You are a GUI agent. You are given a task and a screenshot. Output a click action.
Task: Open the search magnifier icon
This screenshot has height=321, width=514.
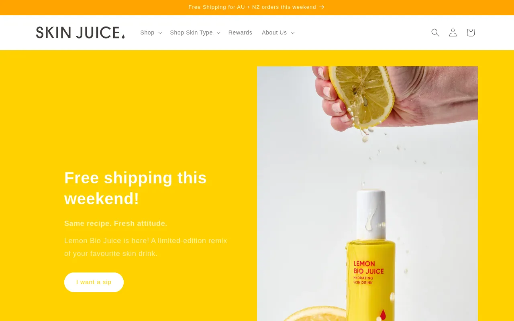(435, 33)
